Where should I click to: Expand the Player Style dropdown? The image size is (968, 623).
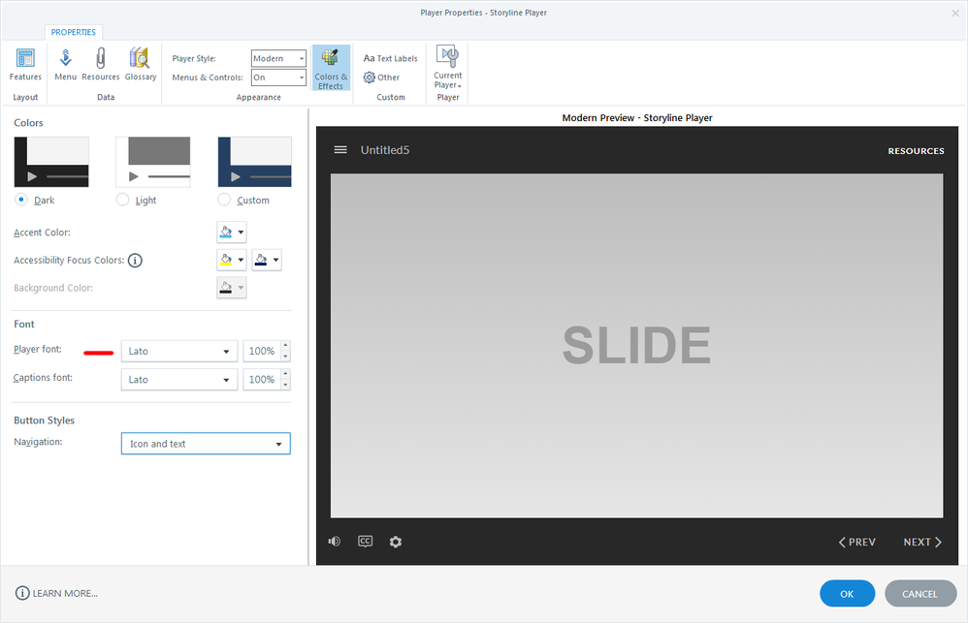coord(278,59)
